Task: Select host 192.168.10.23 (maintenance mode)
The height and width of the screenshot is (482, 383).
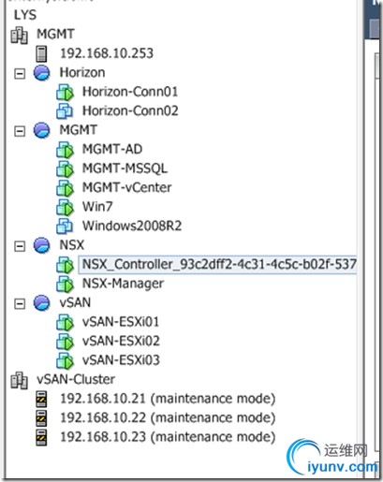Action: [168, 437]
